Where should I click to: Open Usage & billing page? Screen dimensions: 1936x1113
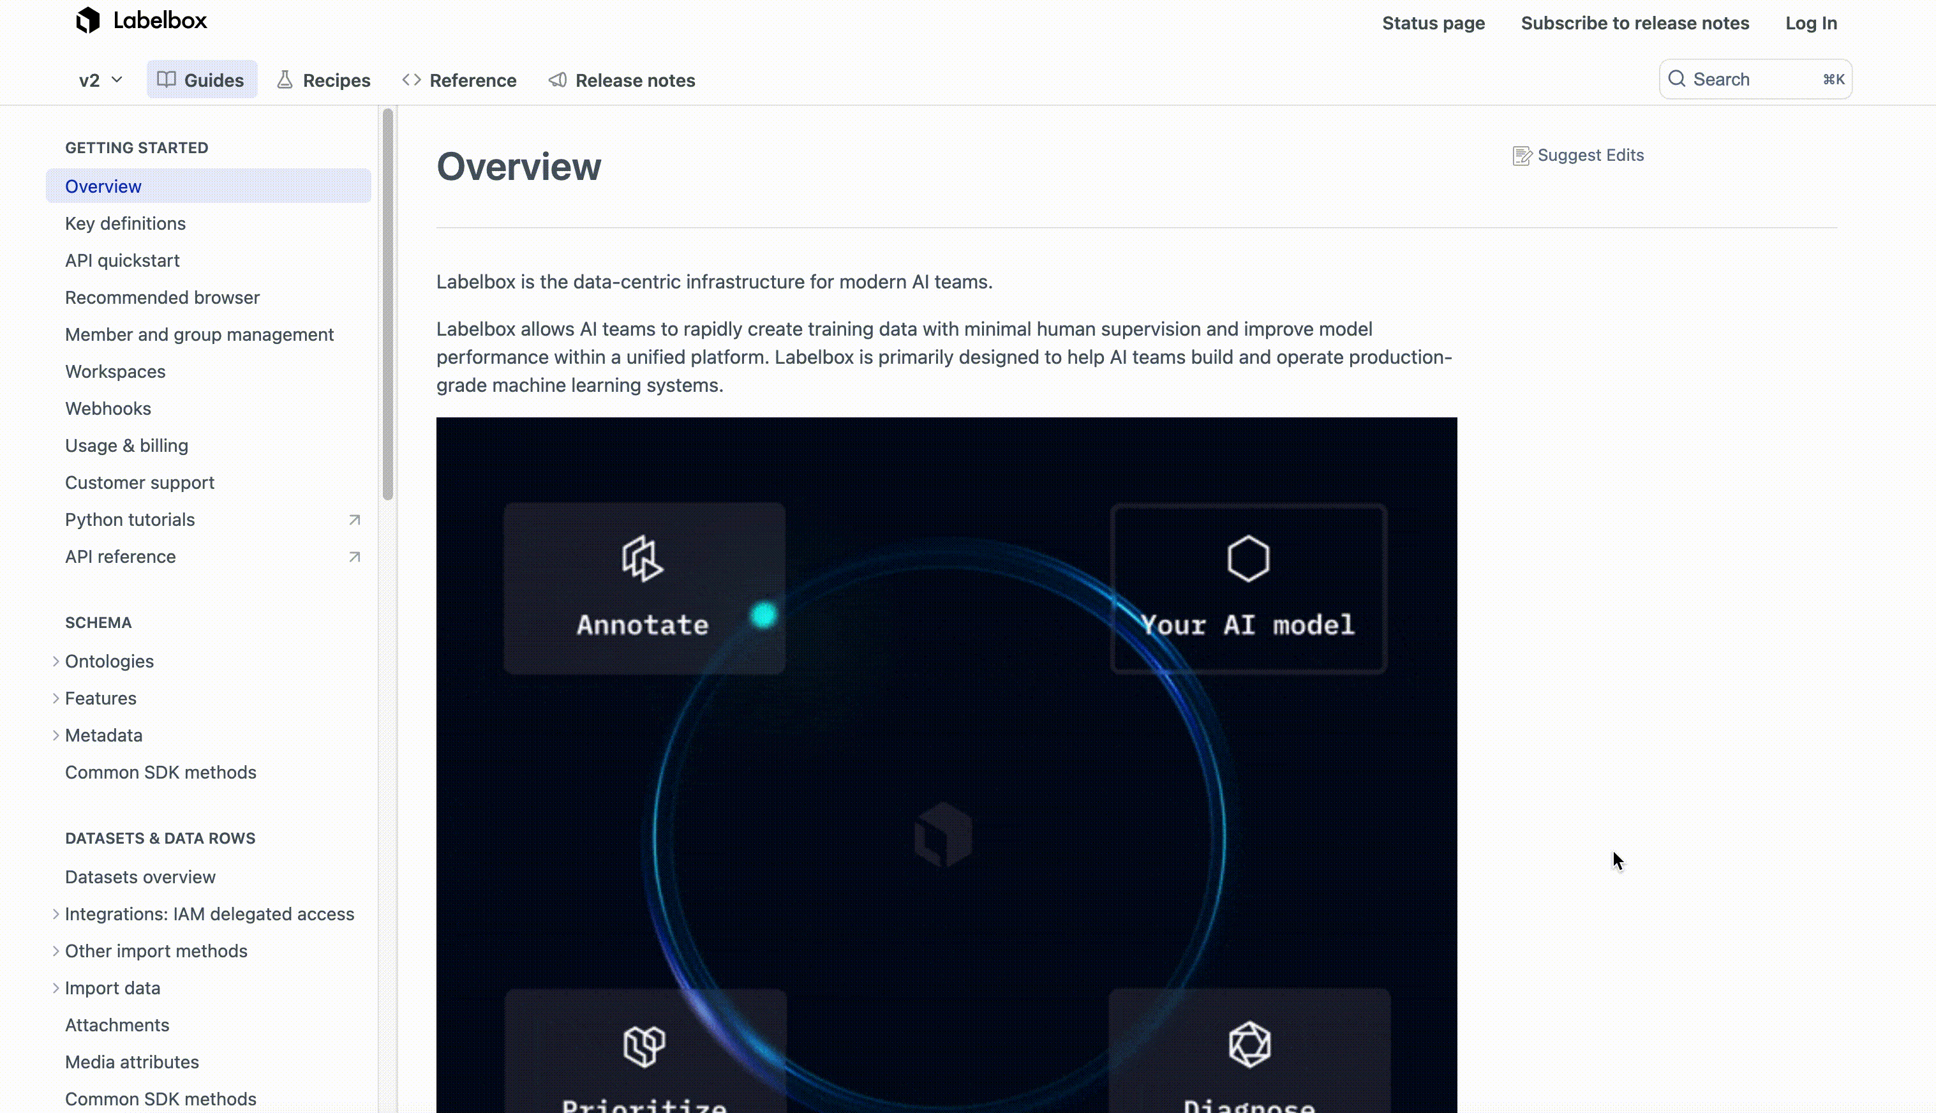click(x=127, y=445)
